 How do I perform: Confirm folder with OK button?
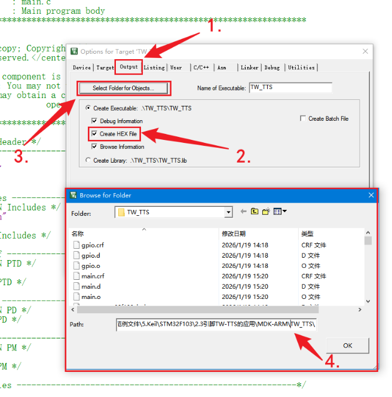click(347, 346)
